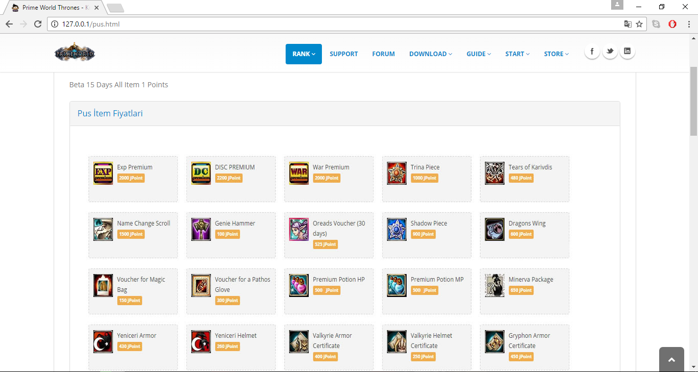Click the Voucher for a Pathos Glove icon
Image resolution: width=698 pixels, height=372 pixels.
(201, 285)
